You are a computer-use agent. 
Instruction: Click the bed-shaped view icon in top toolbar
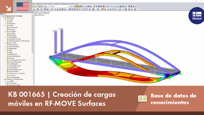pos(88,6)
